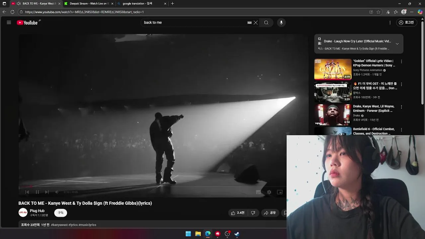
Task: Open Drake Laugh Now Cry Later next-up title
Action: click(357, 41)
